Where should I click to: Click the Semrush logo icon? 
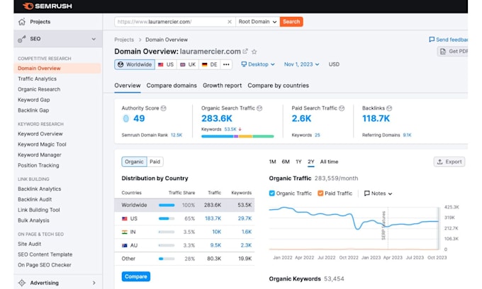point(28,6)
